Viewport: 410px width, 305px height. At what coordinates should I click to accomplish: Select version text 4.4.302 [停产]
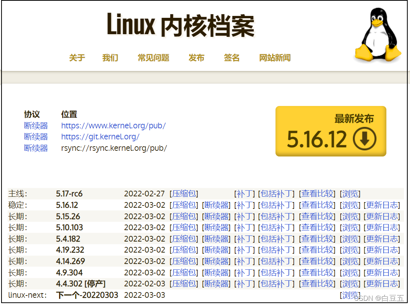point(81,284)
